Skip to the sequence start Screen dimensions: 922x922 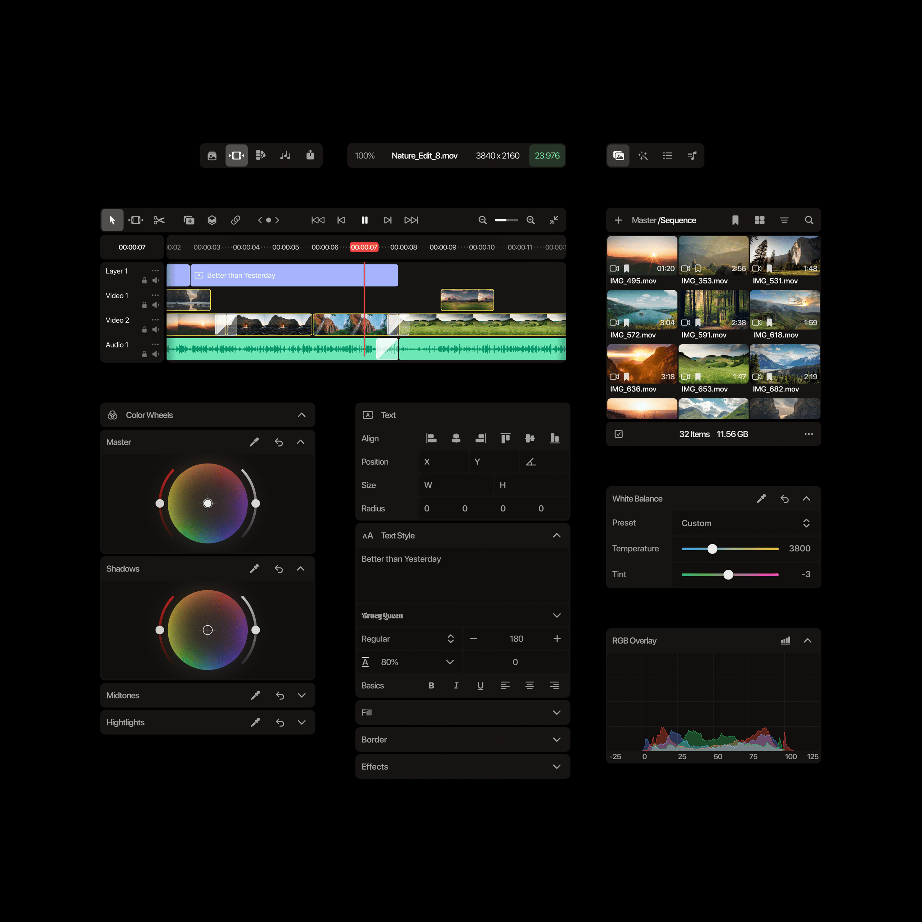coord(318,220)
